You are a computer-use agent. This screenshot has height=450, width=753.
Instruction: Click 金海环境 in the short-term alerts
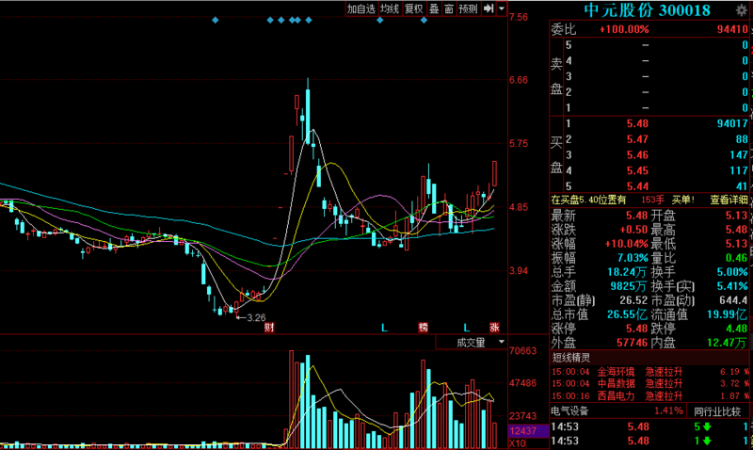coord(617,372)
